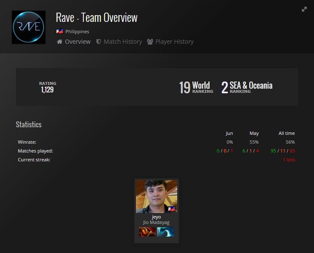
Task: Switch to the Player History tab
Action: point(174,42)
